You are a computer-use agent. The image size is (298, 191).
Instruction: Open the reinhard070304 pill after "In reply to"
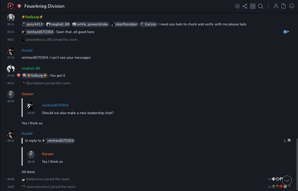tap(59, 141)
